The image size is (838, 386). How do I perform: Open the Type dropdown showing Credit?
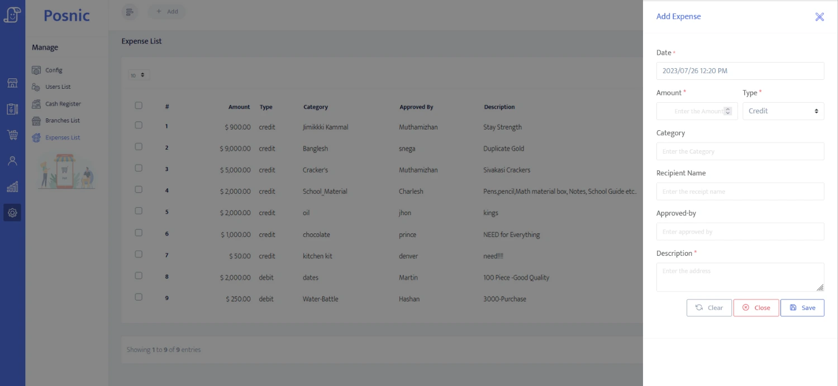coord(783,111)
